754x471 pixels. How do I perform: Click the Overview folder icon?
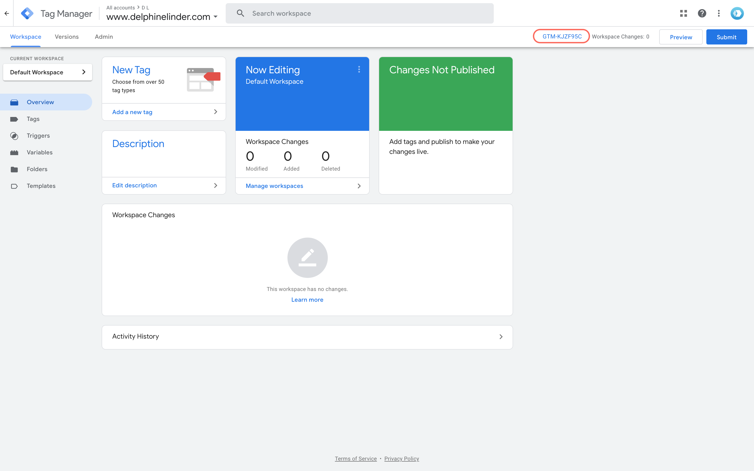[x=14, y=102]
